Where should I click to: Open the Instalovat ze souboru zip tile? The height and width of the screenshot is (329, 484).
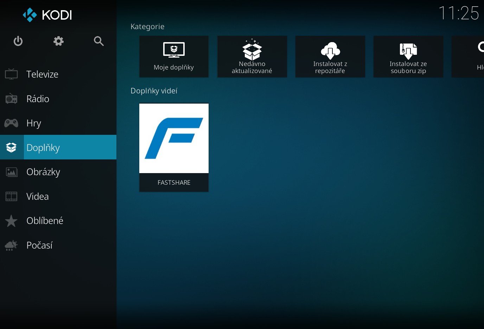(x=408, y=57)
